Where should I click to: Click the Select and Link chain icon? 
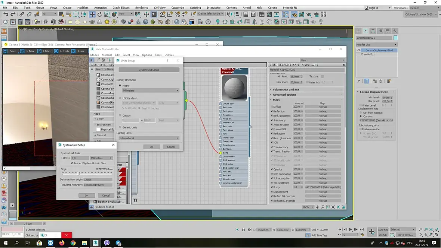click(x=22, y=14)
